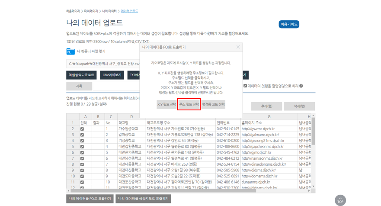Click cell 대전둔산중학교
Viewport: 381px width, 206px height.
click(131, 182)
